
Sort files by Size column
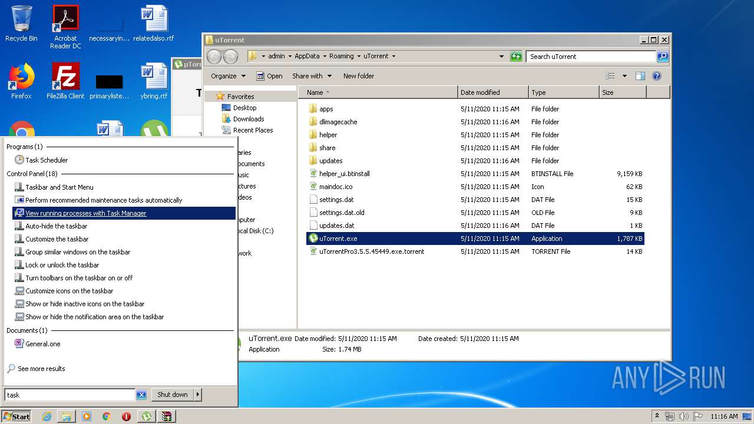(x=623, y=92)
